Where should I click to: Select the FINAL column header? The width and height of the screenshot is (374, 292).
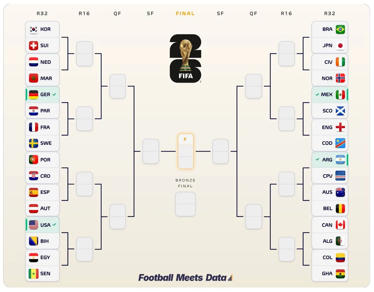(x=185, y=13)
